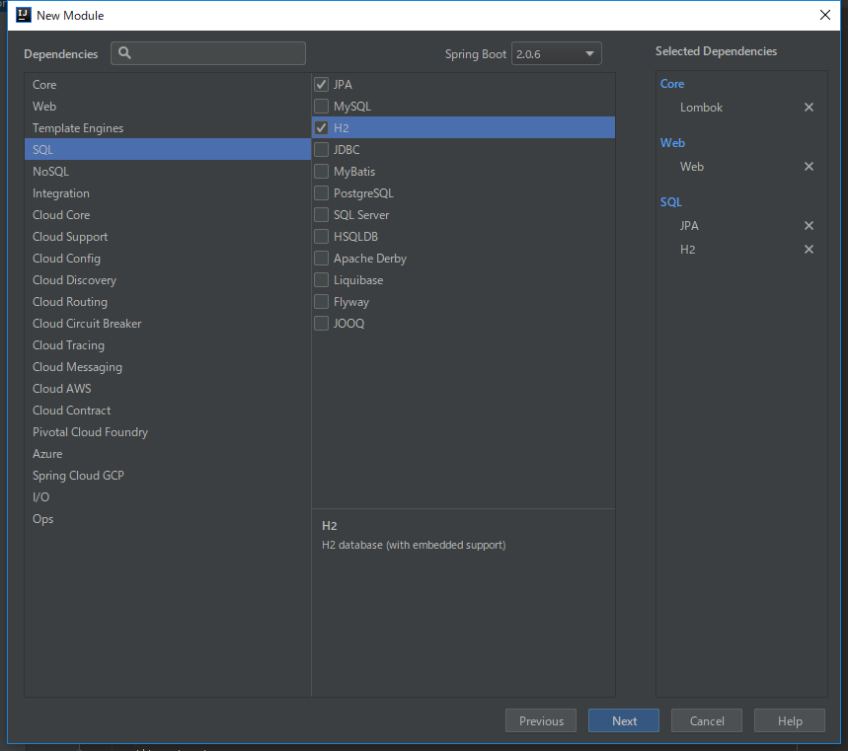Cancel the new module wizard

706,720
